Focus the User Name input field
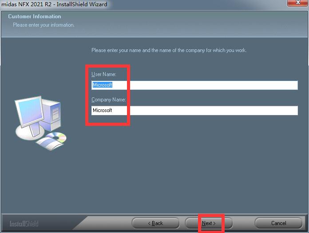The image size is (309, 233). 194,85
